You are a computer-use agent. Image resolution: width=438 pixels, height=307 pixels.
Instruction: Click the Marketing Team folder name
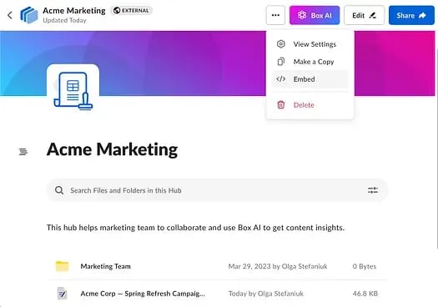pos(106,266)
